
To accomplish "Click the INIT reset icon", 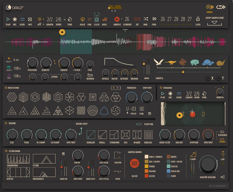I will point(30,19).
